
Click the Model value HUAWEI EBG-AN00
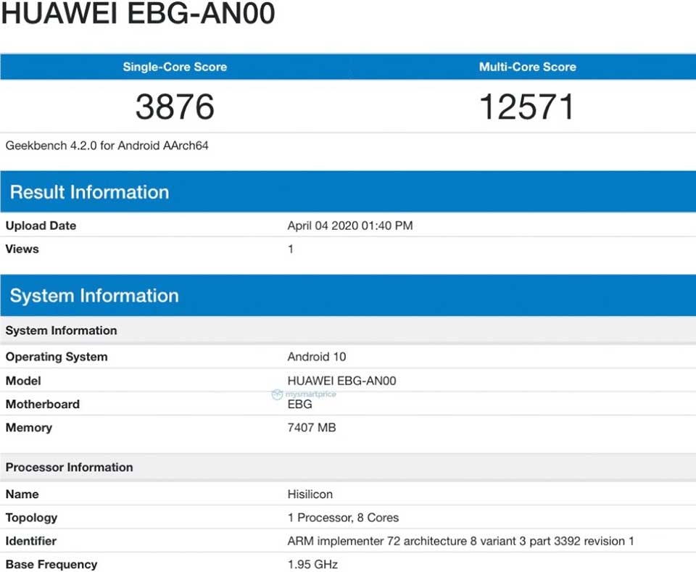[341, 381]
